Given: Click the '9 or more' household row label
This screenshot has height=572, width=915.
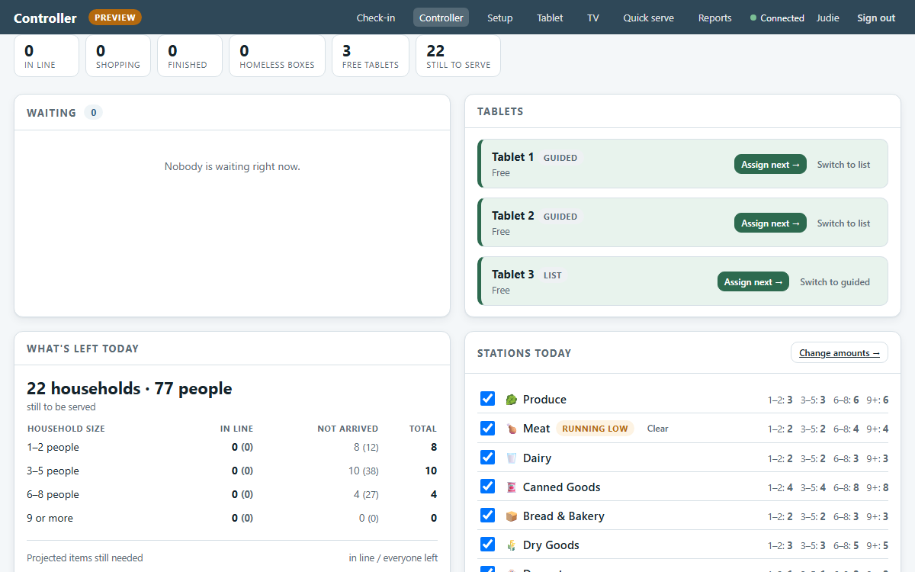Looking at the screenshot, I should pos(50,518).
